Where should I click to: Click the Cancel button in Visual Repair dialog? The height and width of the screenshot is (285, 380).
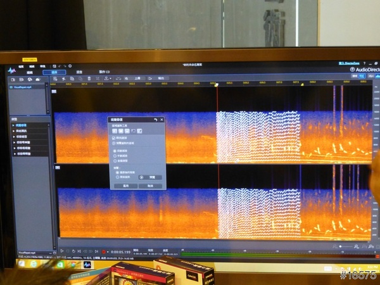tap(150, 186)
